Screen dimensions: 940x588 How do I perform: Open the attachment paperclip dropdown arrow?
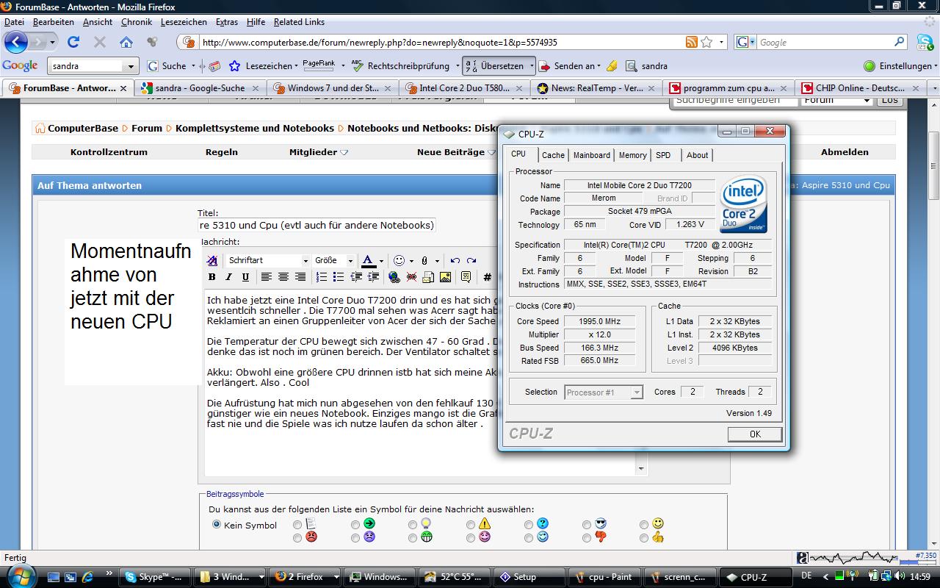click(437, 260)
